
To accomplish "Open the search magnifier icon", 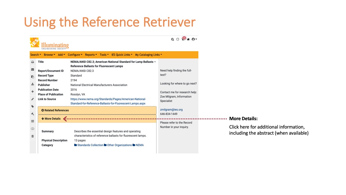I will tap(172, 39).
